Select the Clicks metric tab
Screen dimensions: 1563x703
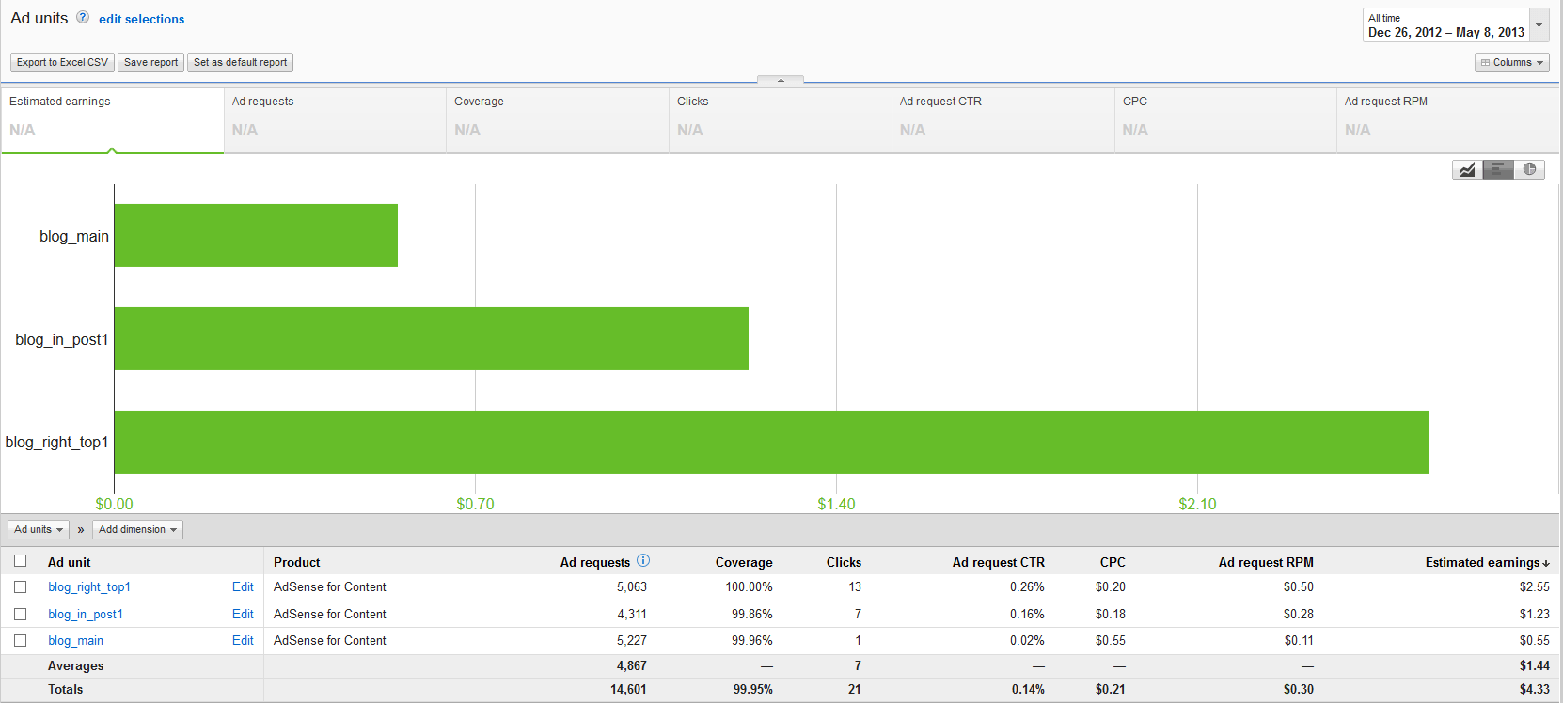[x=781, y=120]
